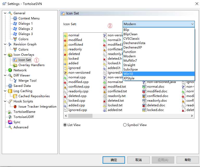Select the Symbol View radio button
200x167 pixels.
[x=125, y=125]
